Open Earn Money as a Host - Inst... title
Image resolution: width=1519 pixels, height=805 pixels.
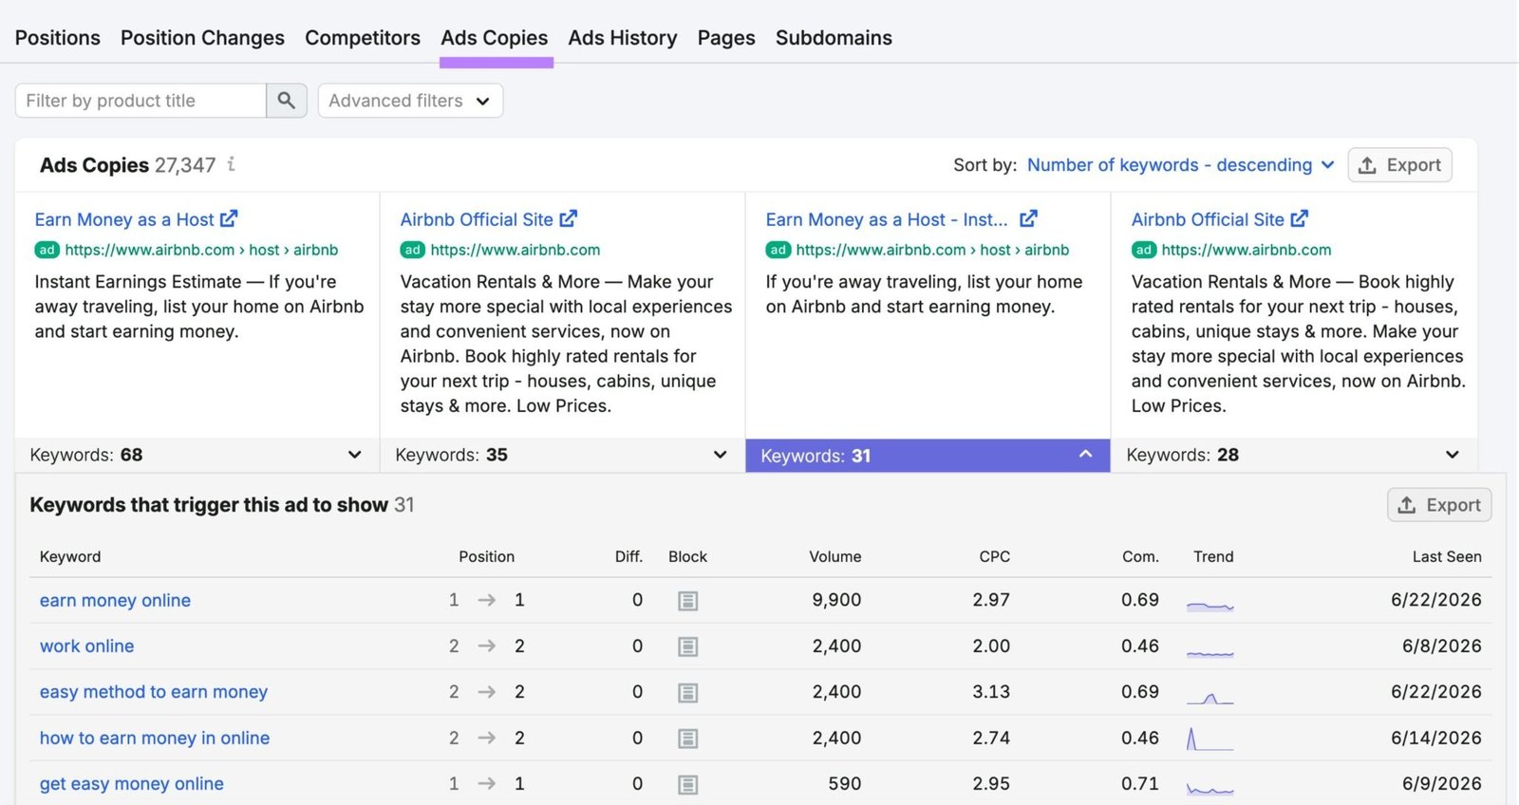pyautogui.click(x=887, y=219)
